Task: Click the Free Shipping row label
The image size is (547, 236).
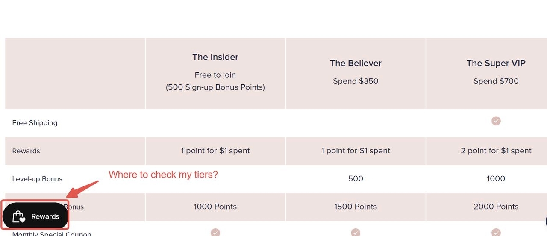Action: [x=35, y=123]
